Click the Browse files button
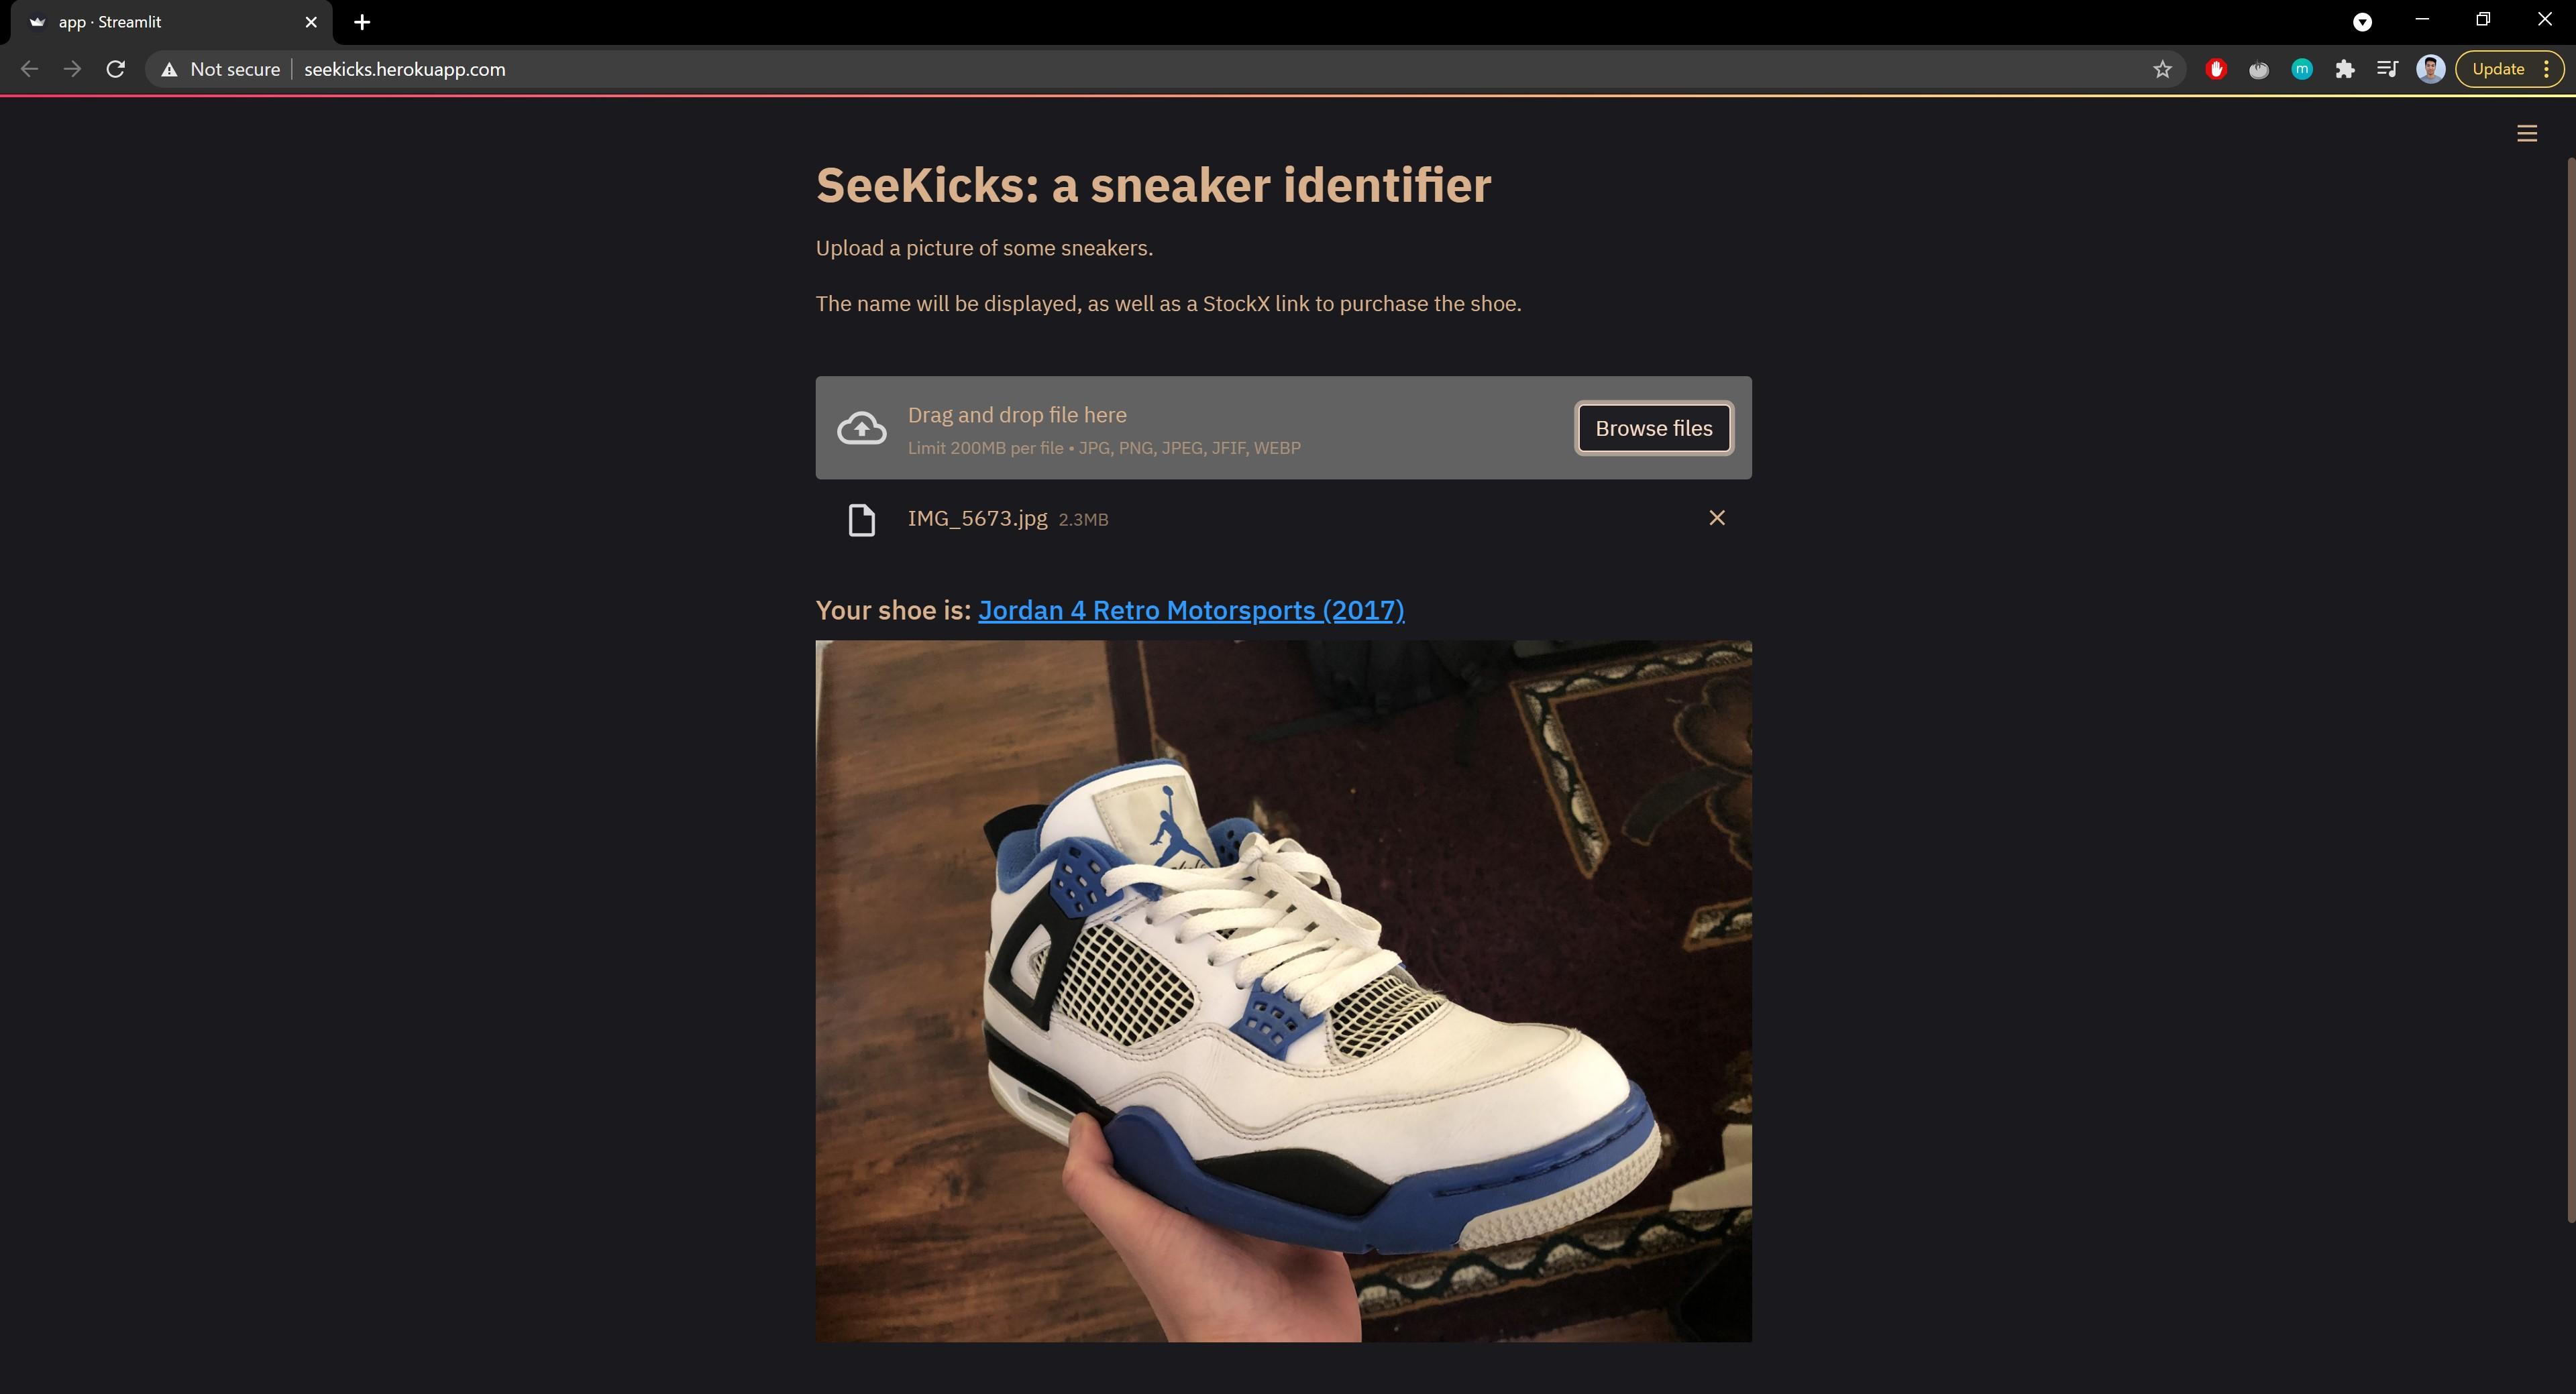Screen dimensions: 2576x1394 tap(1654, 428)
